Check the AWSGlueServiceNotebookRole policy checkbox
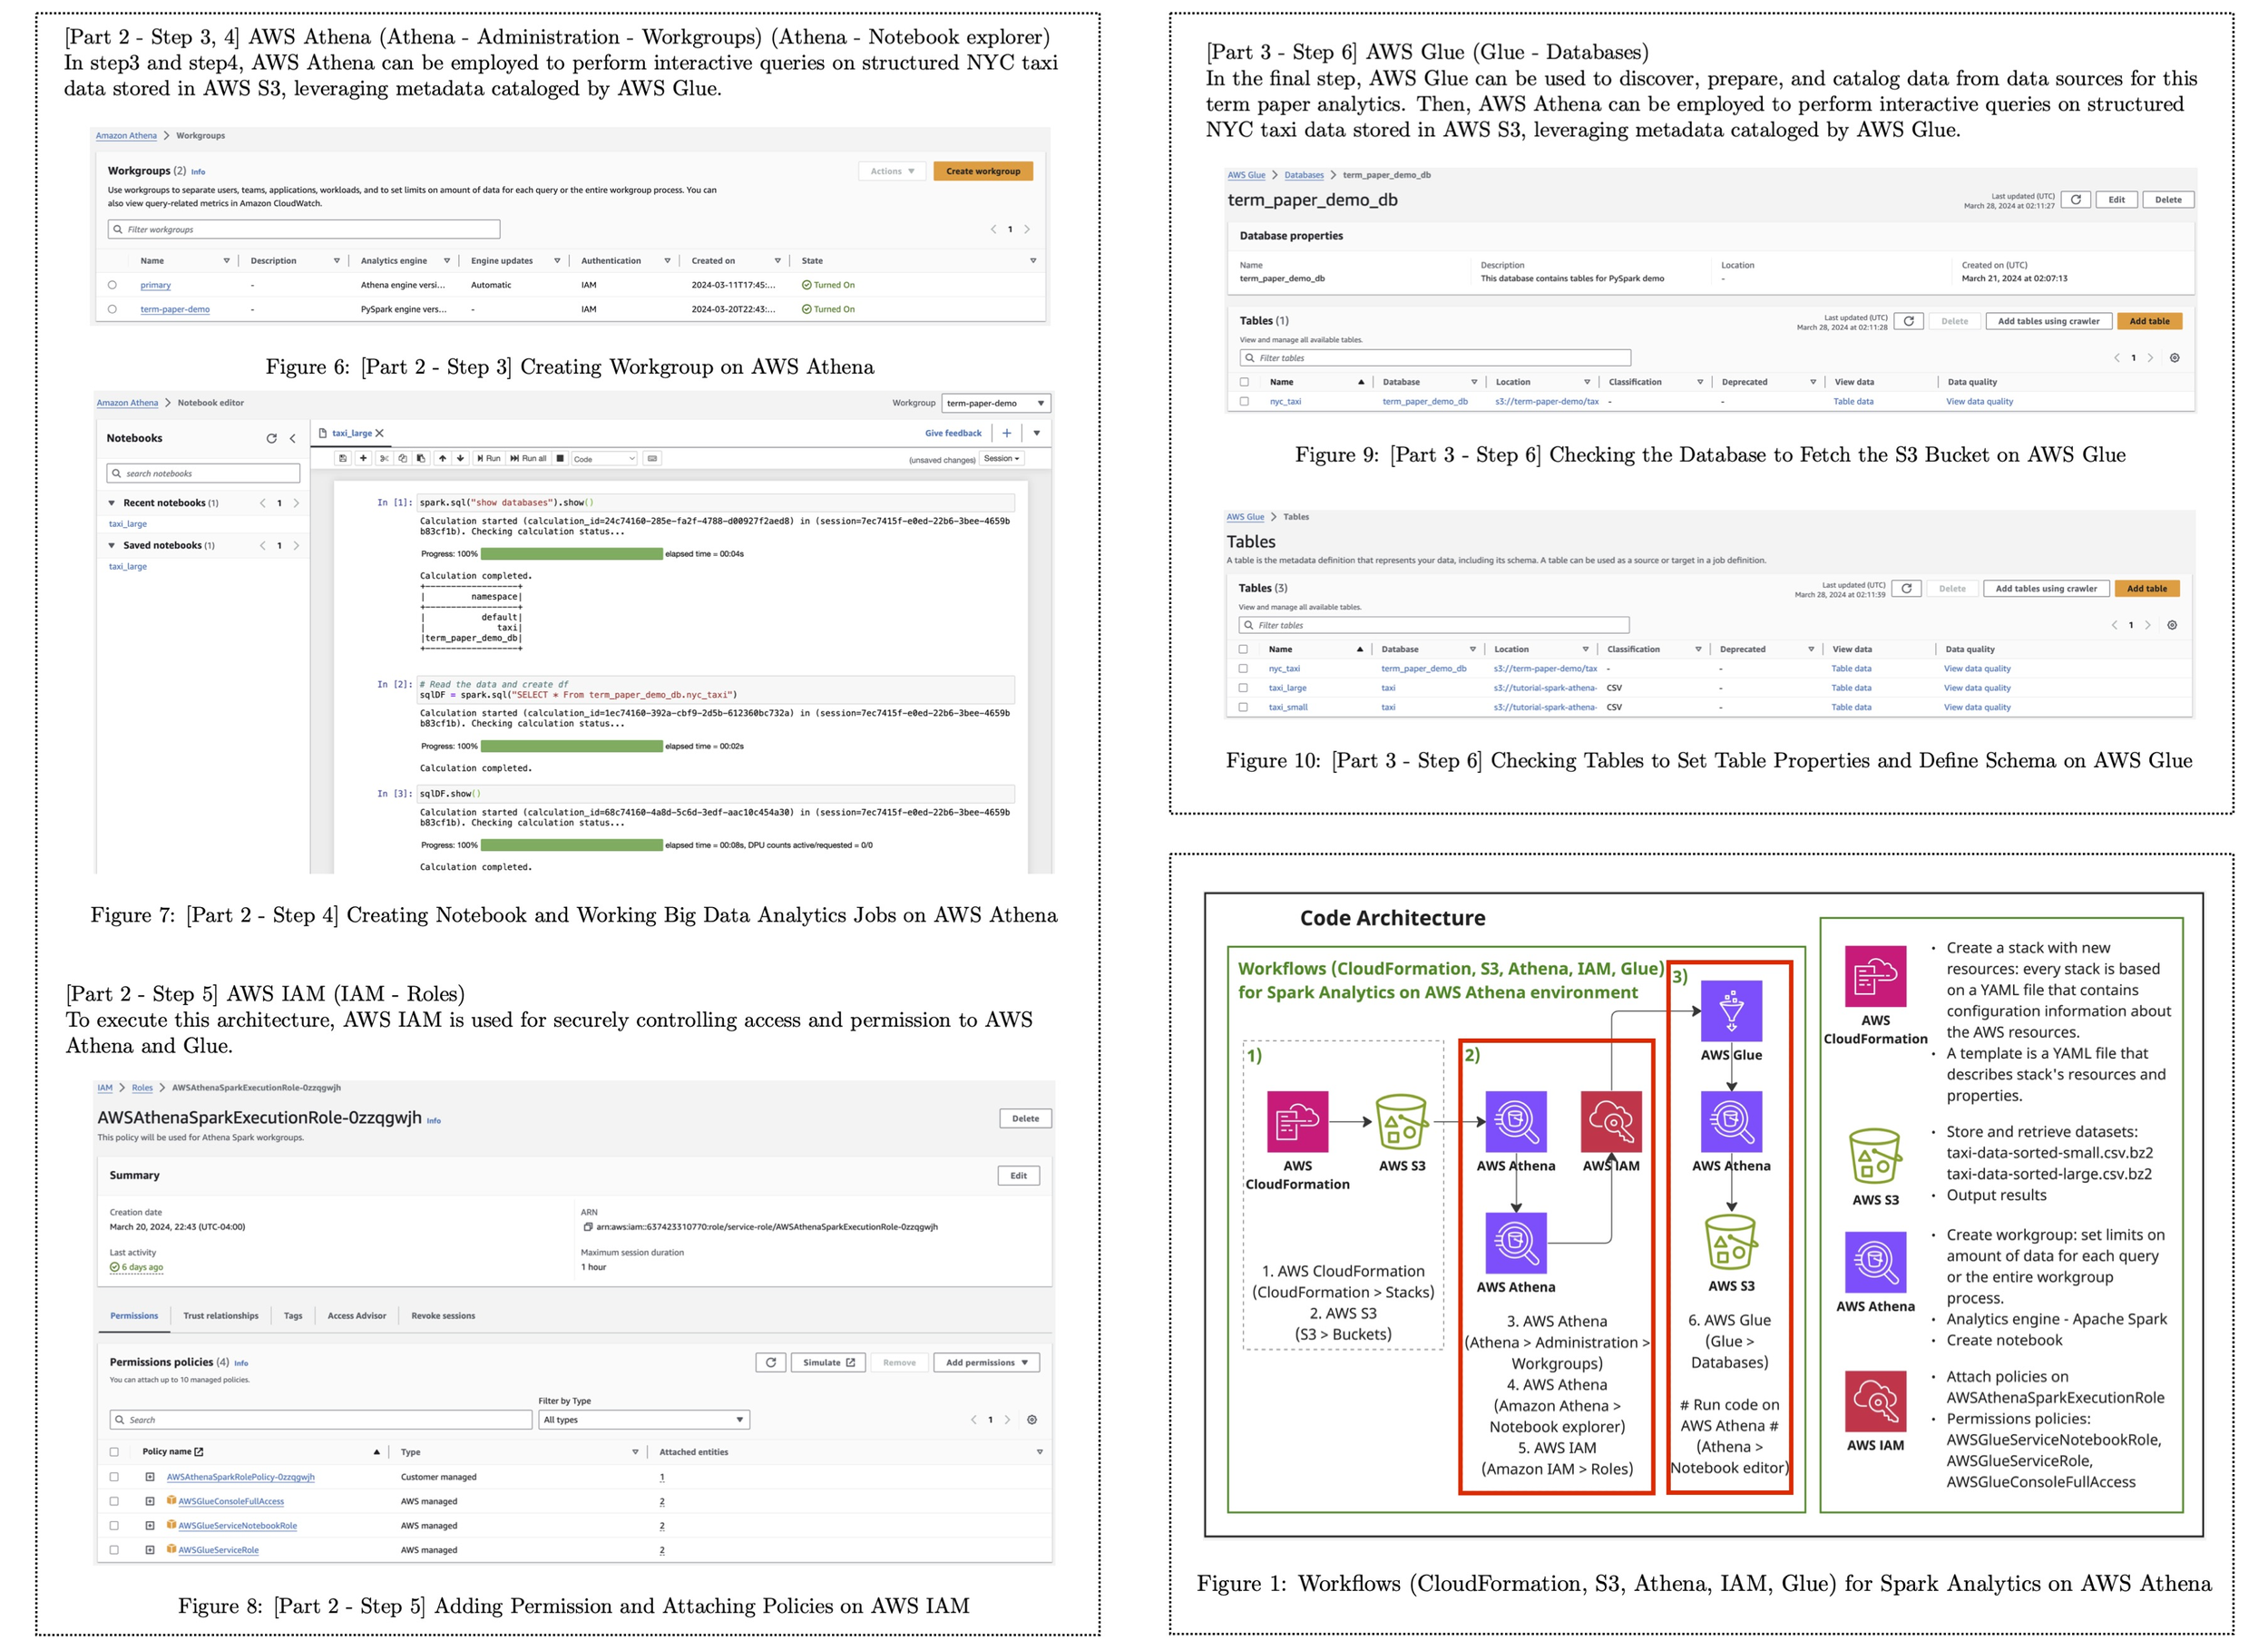This screenshot has width=2268, height=1650. (x=114, y=1526)
